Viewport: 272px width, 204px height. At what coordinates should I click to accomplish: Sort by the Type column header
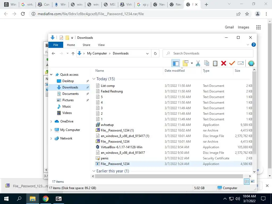coord(217,71)
